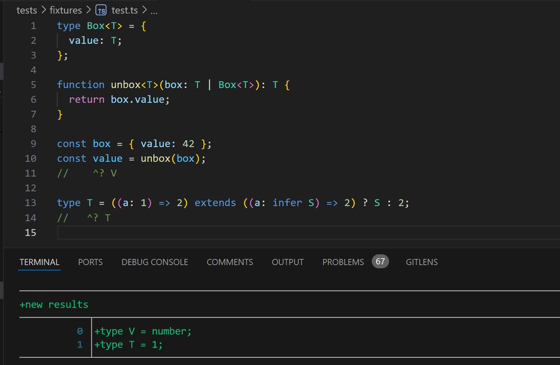Click the '^? V' comment on line 11
This screenshot has height=365, width=560.
pos(105,174)
